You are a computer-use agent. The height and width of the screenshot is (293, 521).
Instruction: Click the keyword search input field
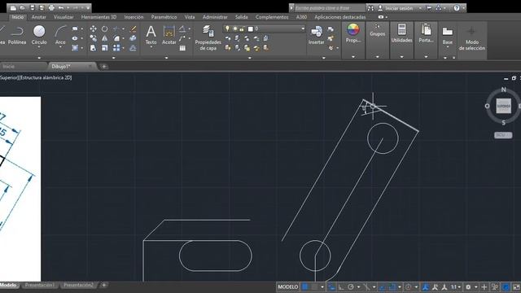coord(330,8)
